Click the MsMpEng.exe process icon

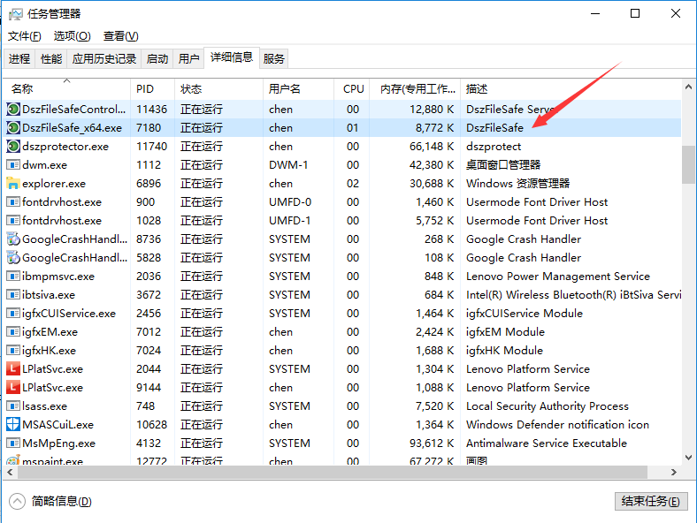[x=13, y=443]
